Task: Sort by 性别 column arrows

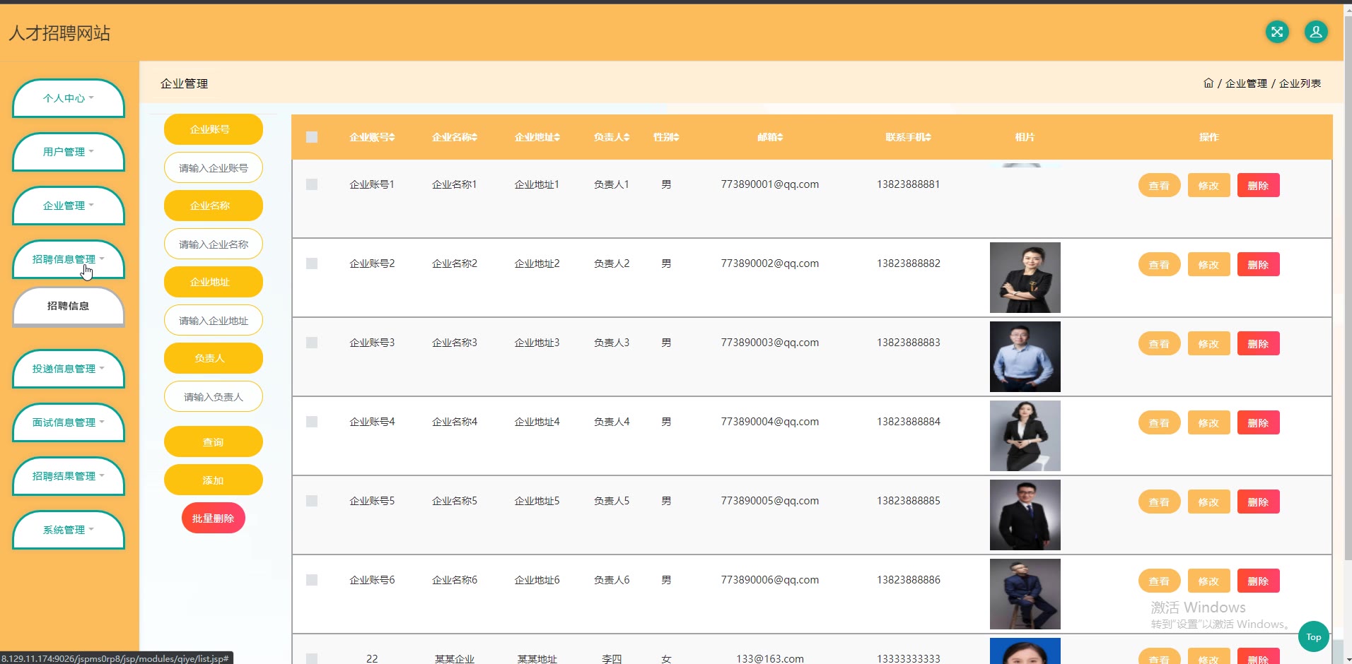Action: 676,137
